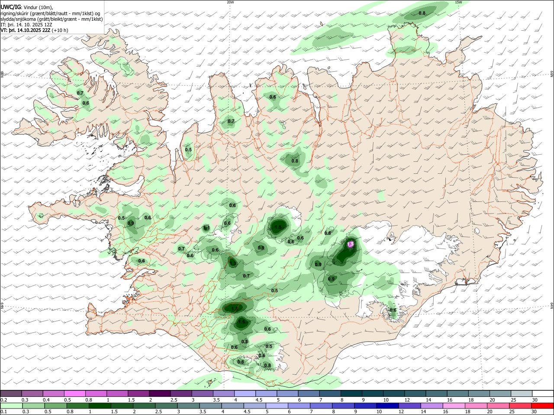Click the bright red swatch ending the rain legend

point(543,406)
